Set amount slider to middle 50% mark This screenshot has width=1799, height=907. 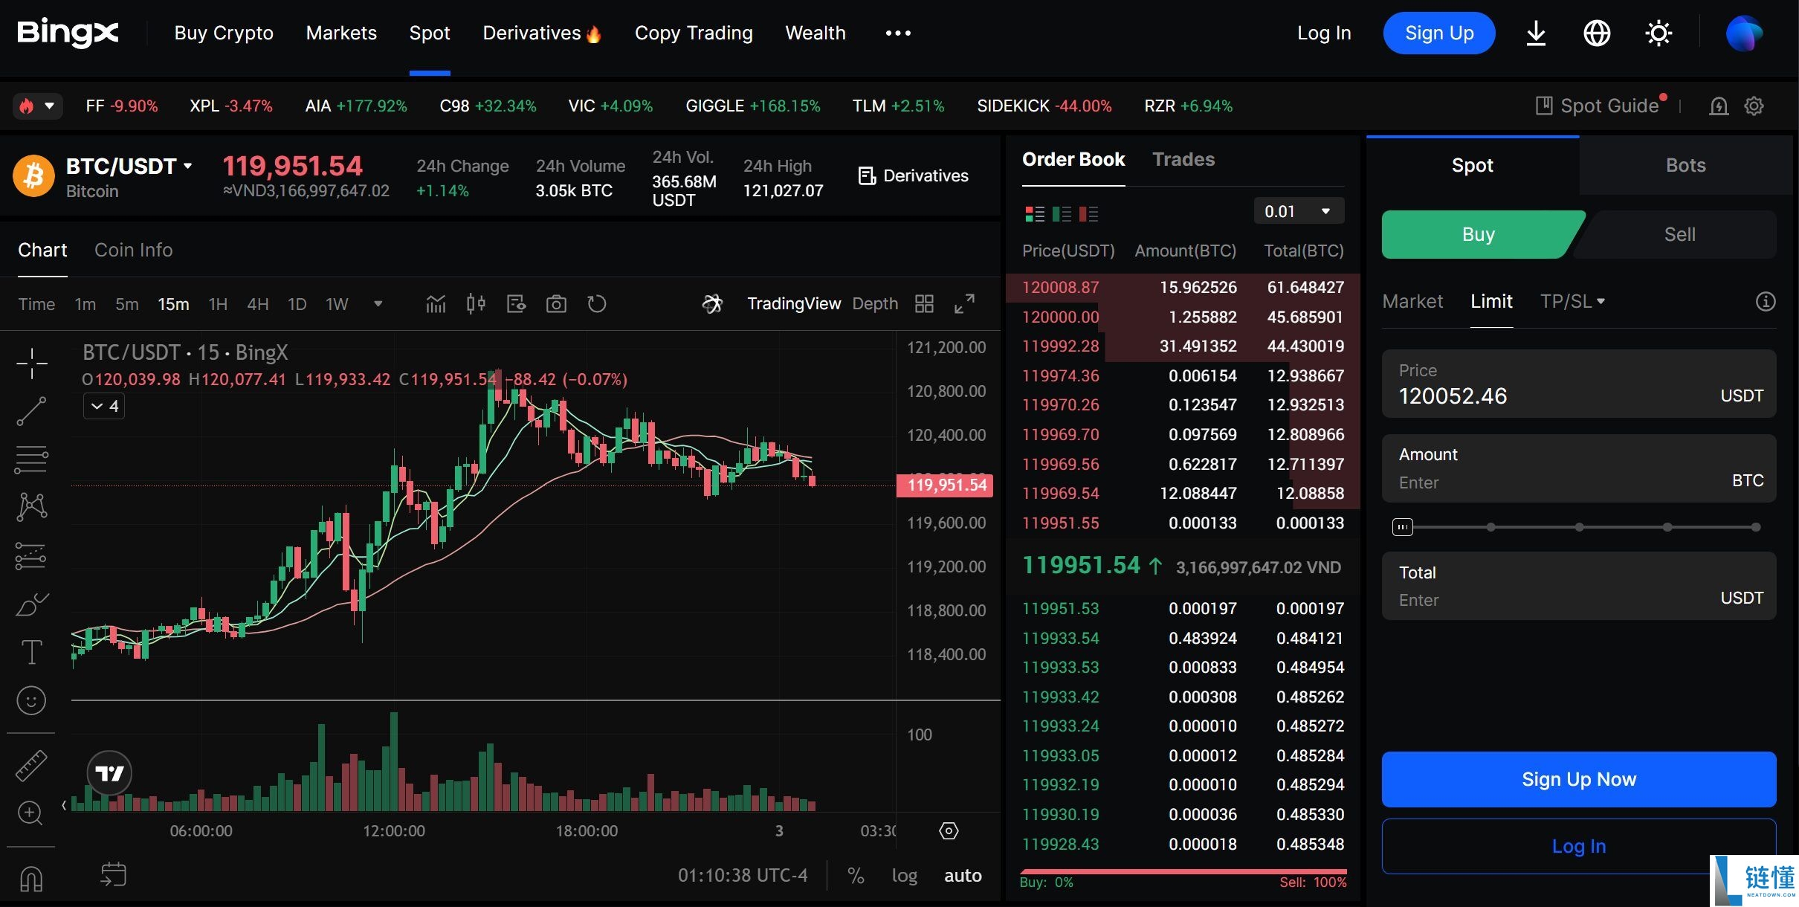tap(1579, 527)
